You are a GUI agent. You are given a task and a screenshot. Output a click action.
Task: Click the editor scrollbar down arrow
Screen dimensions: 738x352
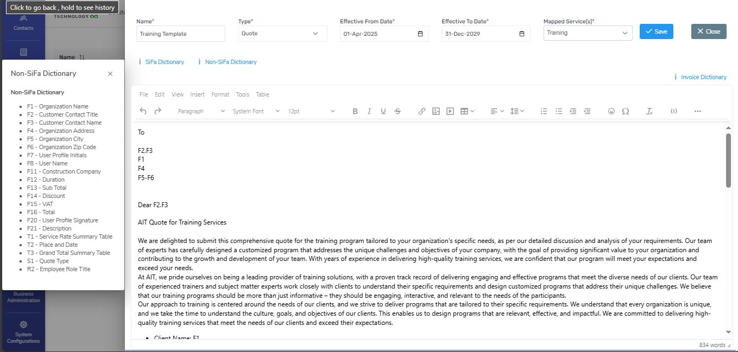pos(729,332)
